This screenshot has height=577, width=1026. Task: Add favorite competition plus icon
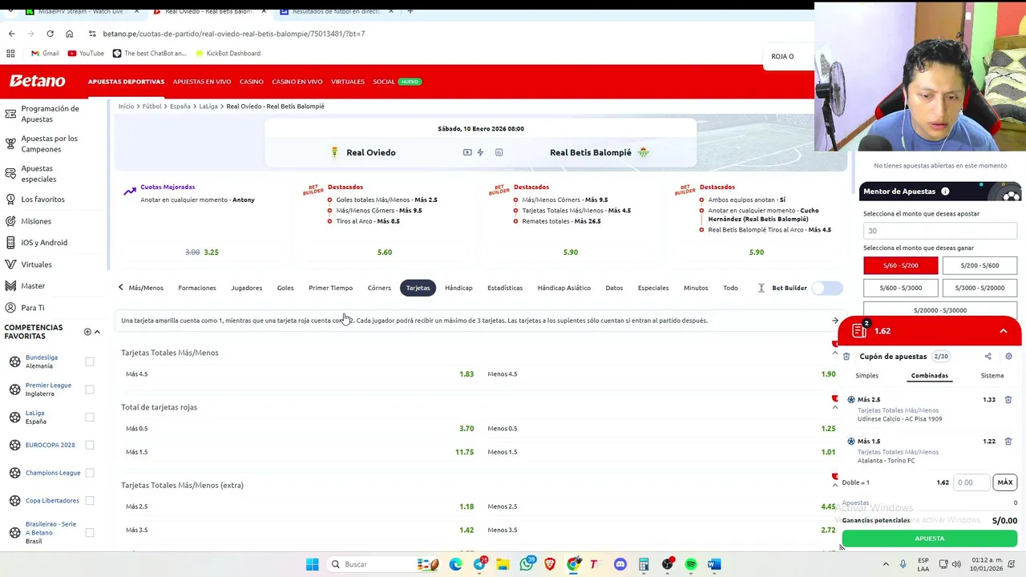tap(87, 332)
